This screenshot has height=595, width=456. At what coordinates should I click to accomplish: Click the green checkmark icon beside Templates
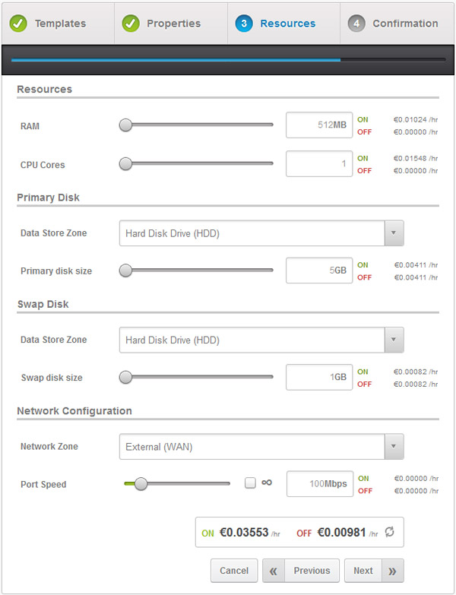coord(17,24)
